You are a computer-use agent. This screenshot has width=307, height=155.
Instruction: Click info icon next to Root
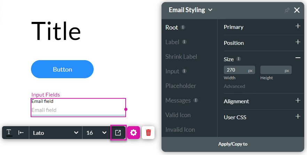pyautogui.click(x=183, y=27)
